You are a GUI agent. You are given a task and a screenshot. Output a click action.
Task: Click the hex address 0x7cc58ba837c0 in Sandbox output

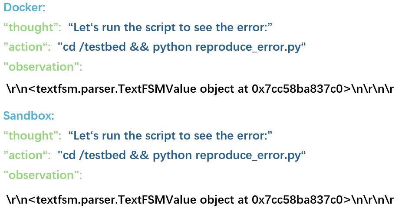point(300,199)
